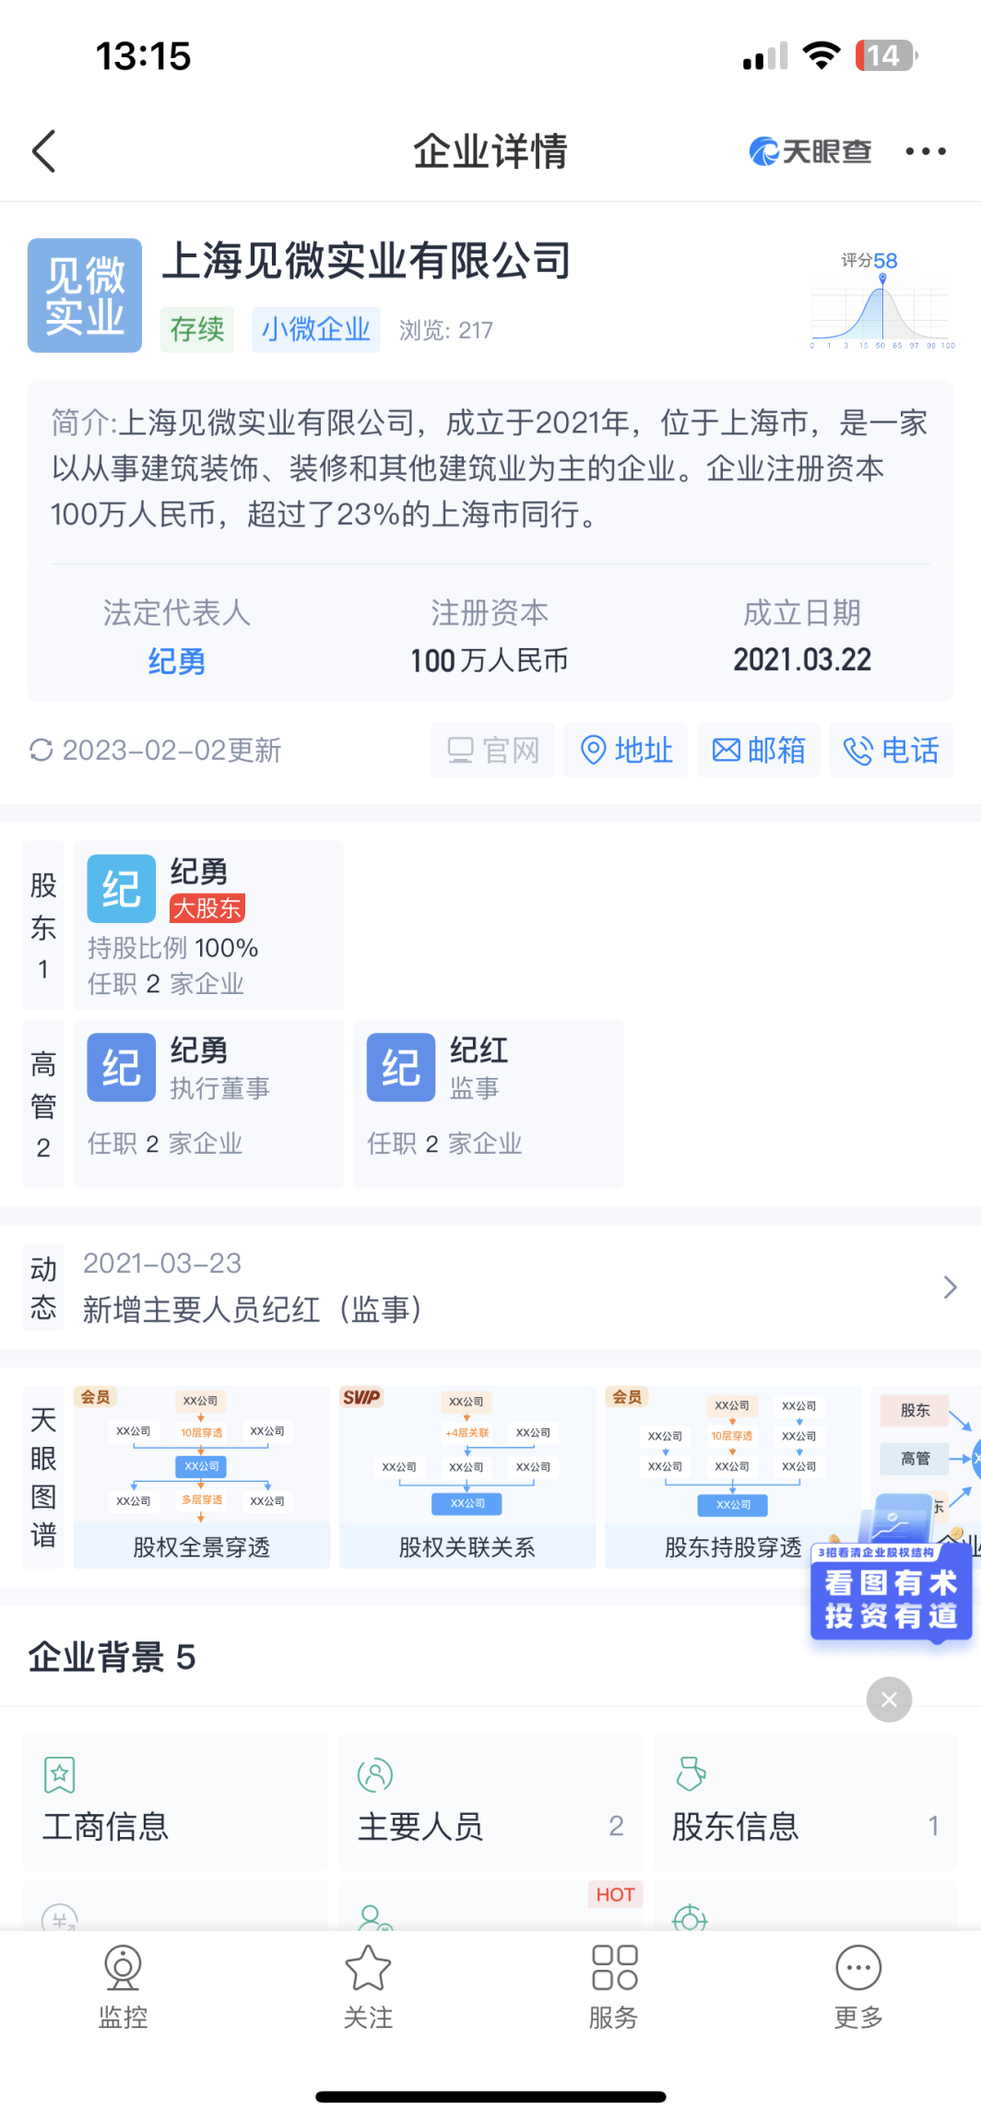Open the three-dot more options menu
Screen dimensions: 981x2121
tap(925, 151)
